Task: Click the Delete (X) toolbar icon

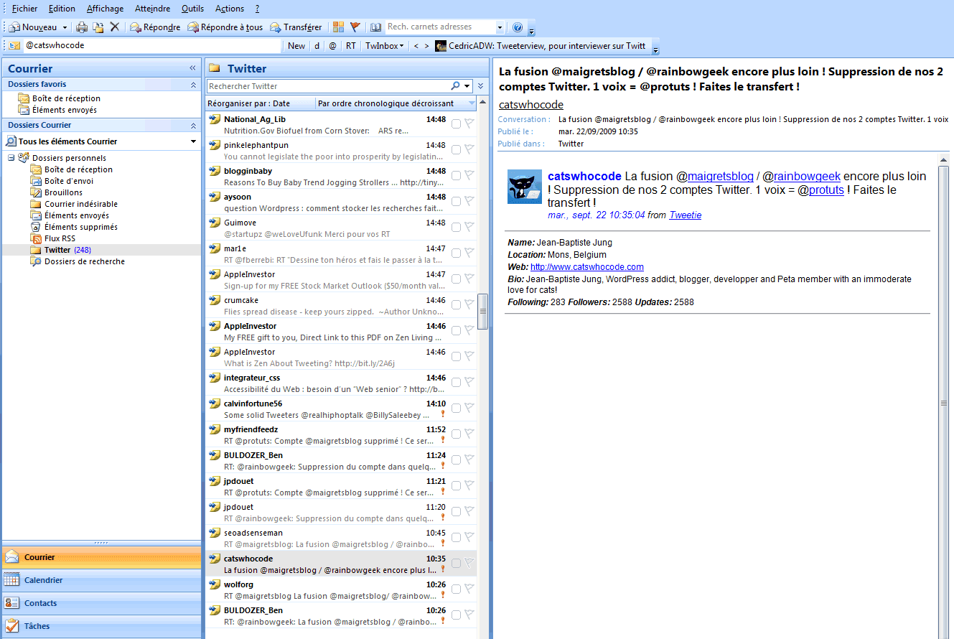Action: pos(114,27)
